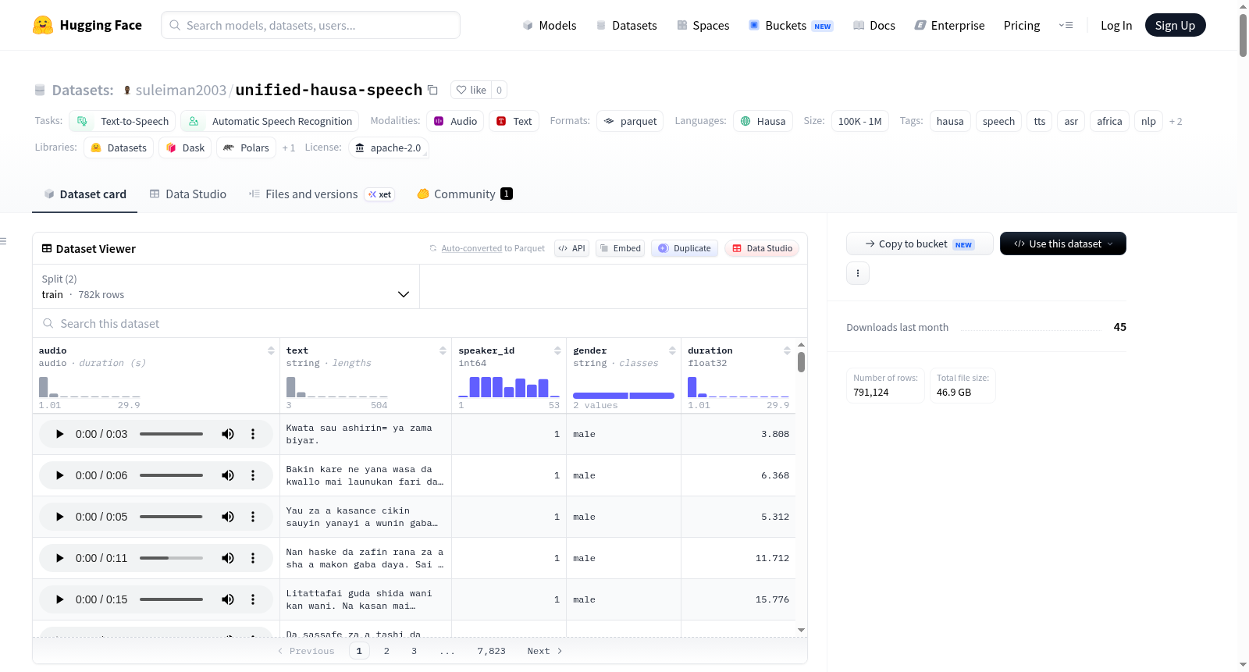Viewport: 1249px width, 672px height.
Task: Show the +2 additional tags
Action: (1176, 122)
